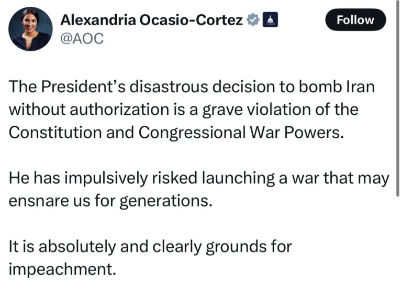
Task: Open the Alexandria Ocasio-Cortez display name
Action: [151, 20]
